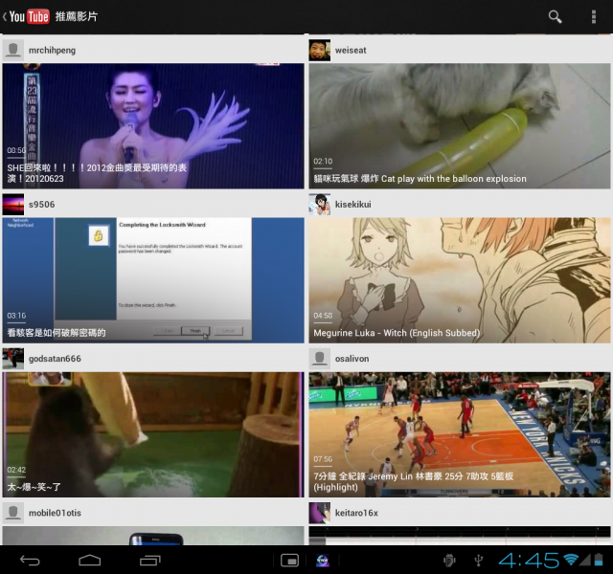The image size is (613, 574).
Task: Open the weiseat channel name
Action: pyautogui.click(x=351, y=51)
